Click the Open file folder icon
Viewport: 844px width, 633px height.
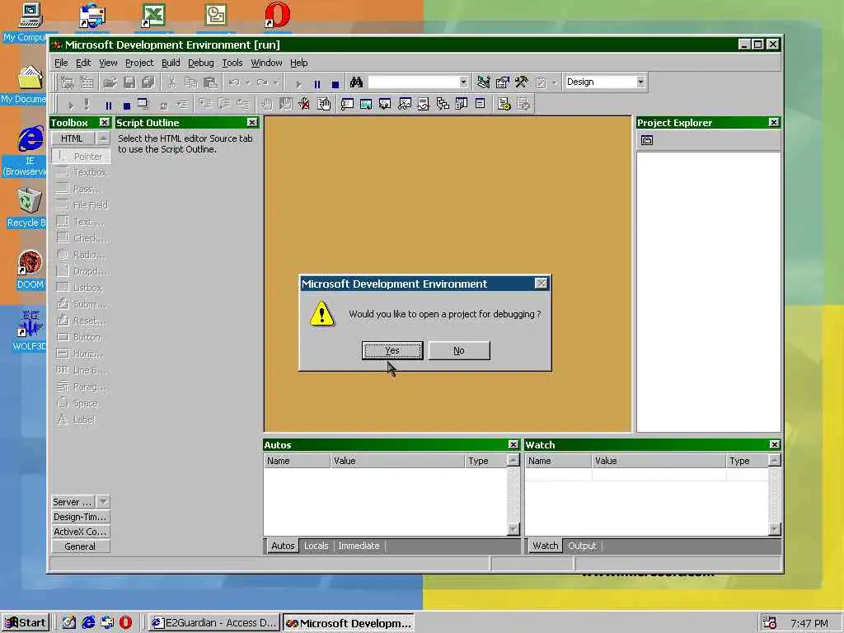click(x=110, y=82)
